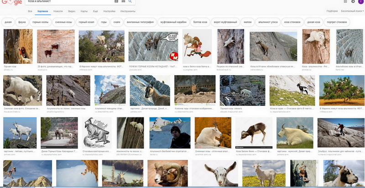The image size is (365, 188).
Task: Click the blue magnifier search button
Action: [130, 1]
